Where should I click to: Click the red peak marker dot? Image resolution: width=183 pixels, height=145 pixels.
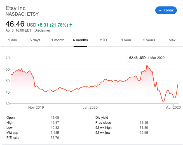pyautogui.click(x=147, y=66)
